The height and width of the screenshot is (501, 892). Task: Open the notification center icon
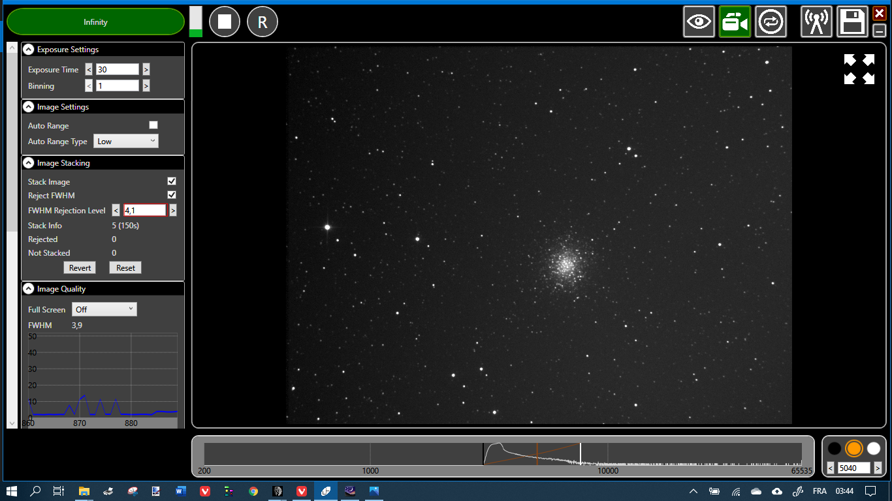pos(870,491)
